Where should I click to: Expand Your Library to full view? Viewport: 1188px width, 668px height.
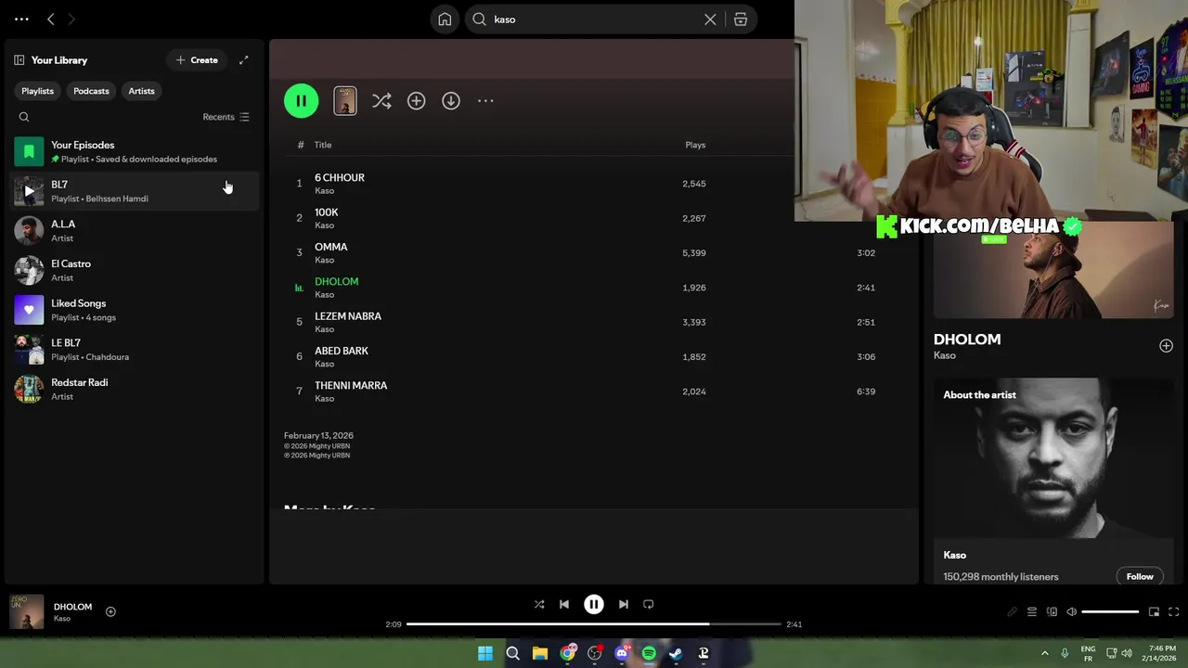coord(244,60)
